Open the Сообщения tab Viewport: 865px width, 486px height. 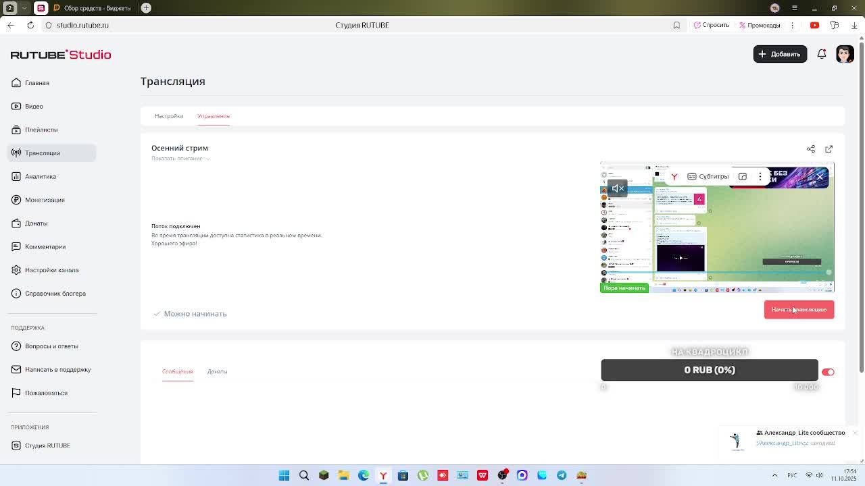coord(177,372)
